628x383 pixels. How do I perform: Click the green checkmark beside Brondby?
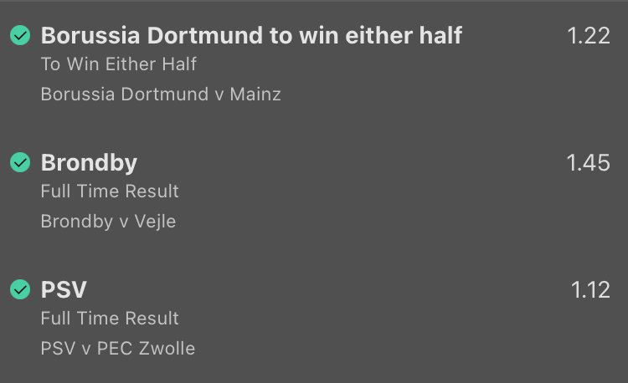coord(20,162)
